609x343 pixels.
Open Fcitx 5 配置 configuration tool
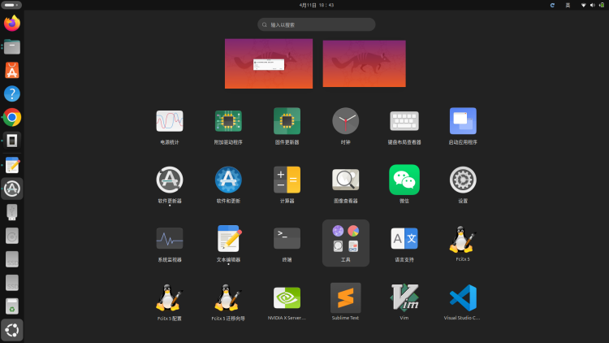(170, 297)
